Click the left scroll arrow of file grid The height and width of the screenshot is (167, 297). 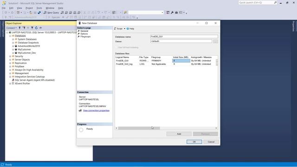(x=116, y=128)
